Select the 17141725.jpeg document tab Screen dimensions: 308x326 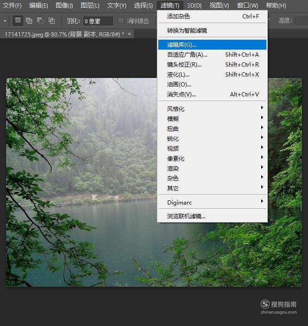pos(67,34)
